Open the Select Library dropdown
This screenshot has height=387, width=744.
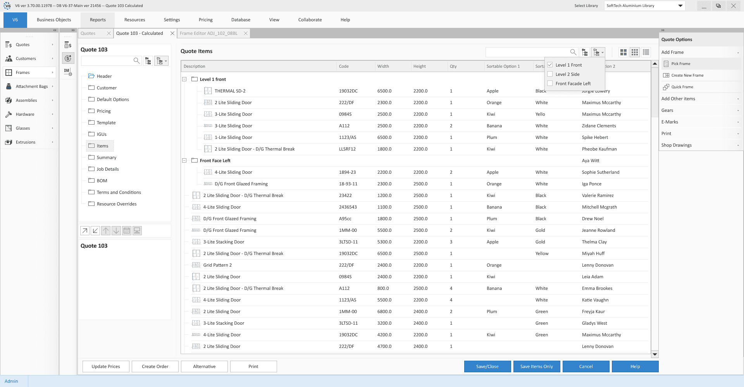coord(644,6)
